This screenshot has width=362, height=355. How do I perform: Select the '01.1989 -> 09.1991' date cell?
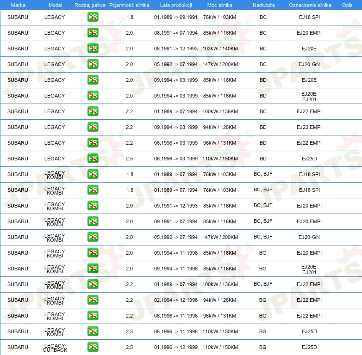click(176, 17)
